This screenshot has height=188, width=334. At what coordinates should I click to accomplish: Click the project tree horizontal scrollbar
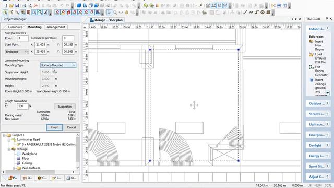[30, 172]
